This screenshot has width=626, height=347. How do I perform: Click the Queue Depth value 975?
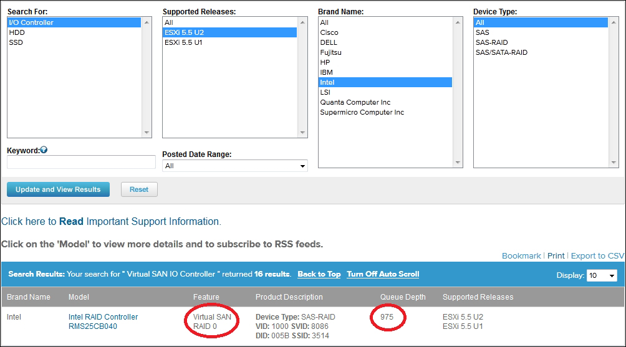(387, 317)
